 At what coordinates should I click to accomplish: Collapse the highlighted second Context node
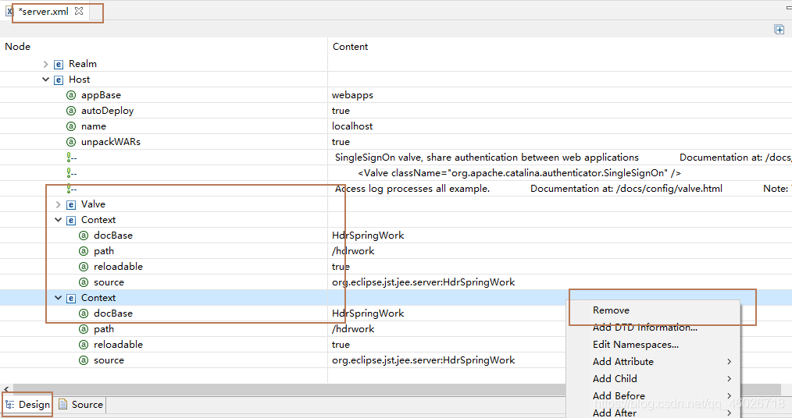(59, 298)
